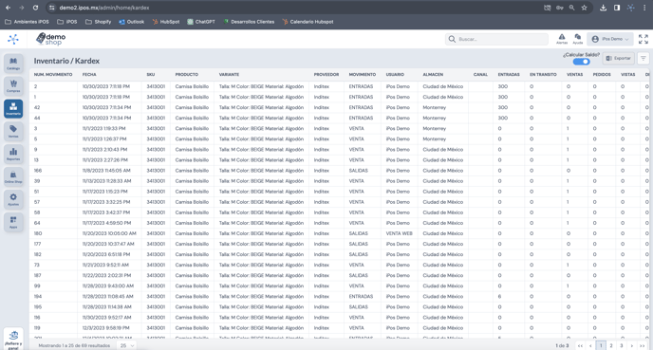Viewport: 653px width, 350px height.
Task: Go to page 2 of results
Action: point(611,345)
